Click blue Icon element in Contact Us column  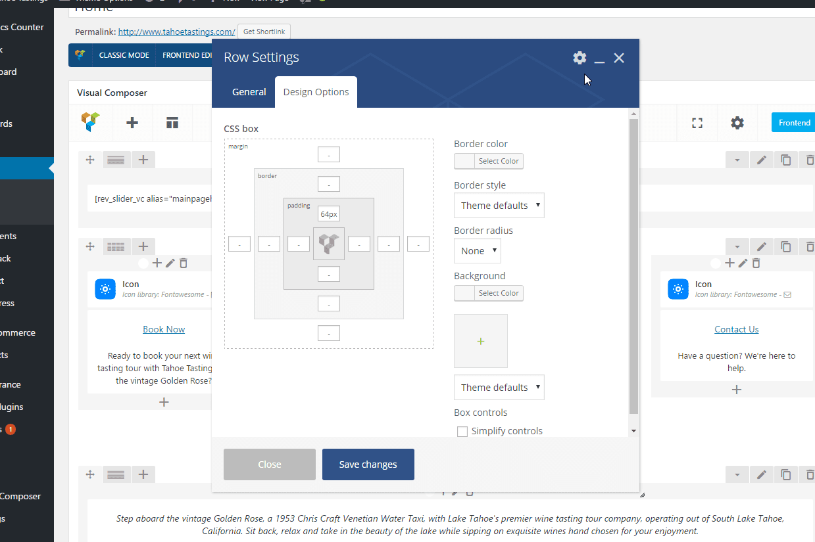(678, 289)
